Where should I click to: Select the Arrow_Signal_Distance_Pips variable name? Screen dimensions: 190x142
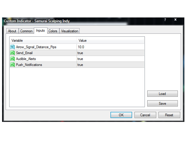pyautogui.click(x=36, y=47)
